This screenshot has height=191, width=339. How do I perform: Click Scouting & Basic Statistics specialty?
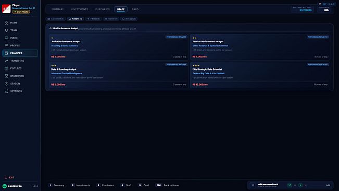tap(65, 46)
